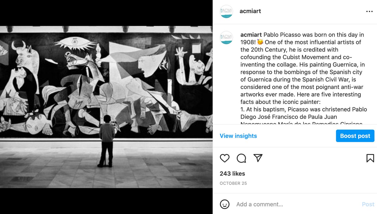Open the three-dot more options menu
The width and height of the screenshot is (377, 214).
tap(369, 11)
